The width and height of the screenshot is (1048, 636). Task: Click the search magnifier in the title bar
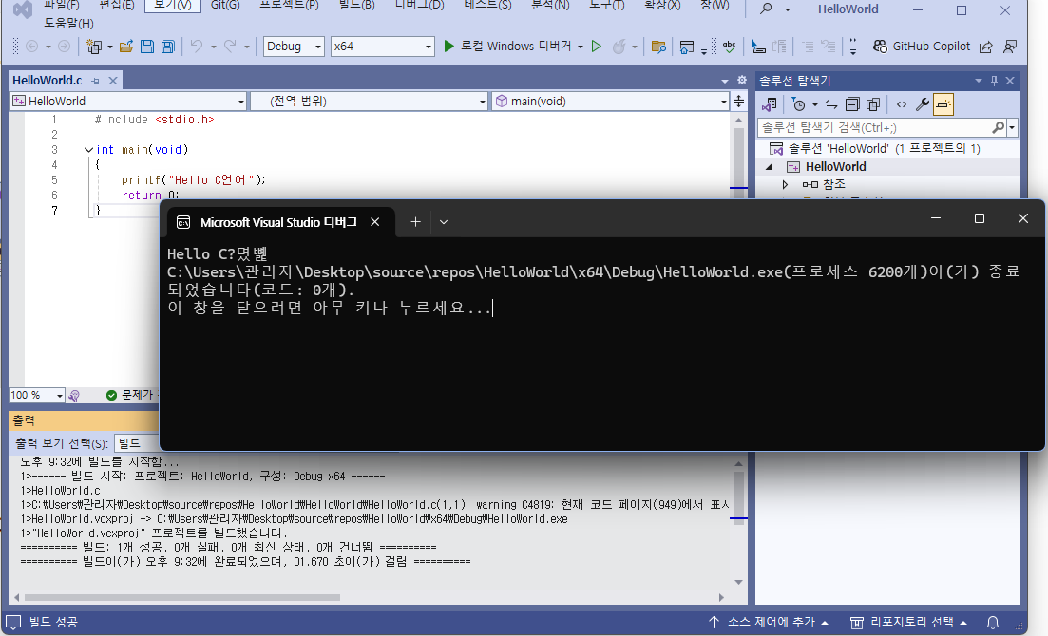[x=766, y=9]
